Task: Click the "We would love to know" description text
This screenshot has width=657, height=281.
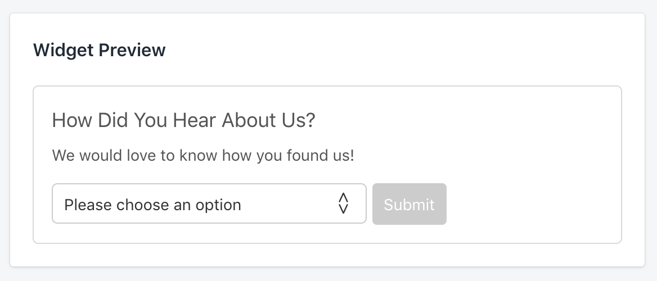Action: click(x=203, y=155)
